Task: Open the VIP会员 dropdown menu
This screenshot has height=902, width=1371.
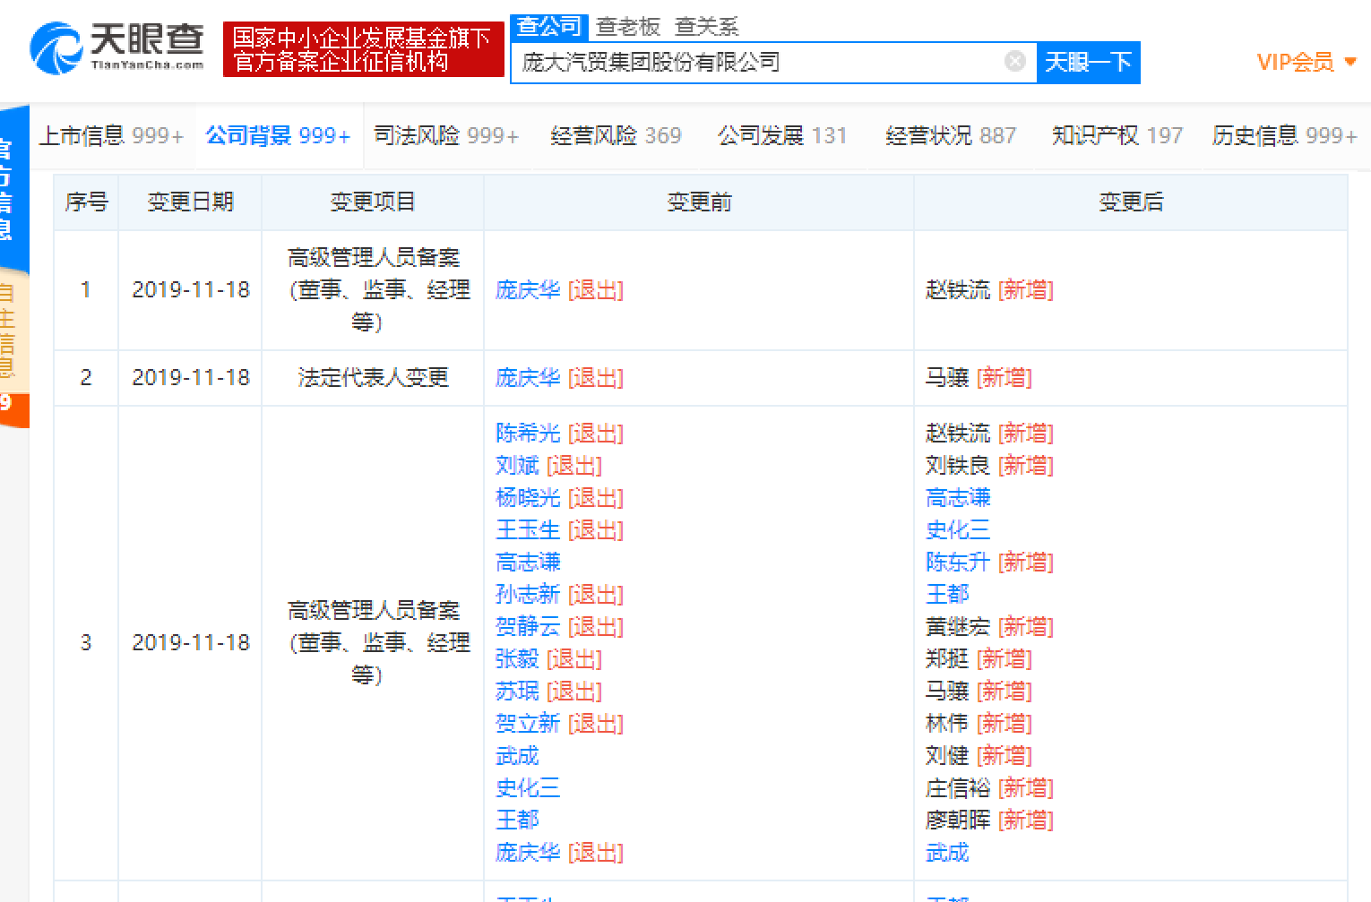Action: [x=1306, y=62]
